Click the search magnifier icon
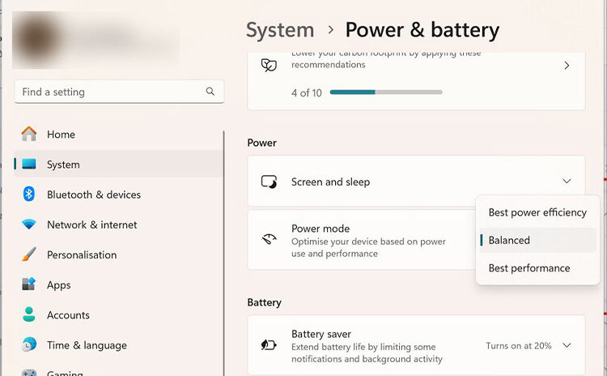The height and width of the screenshot is (376, 607). pos(210,92)
